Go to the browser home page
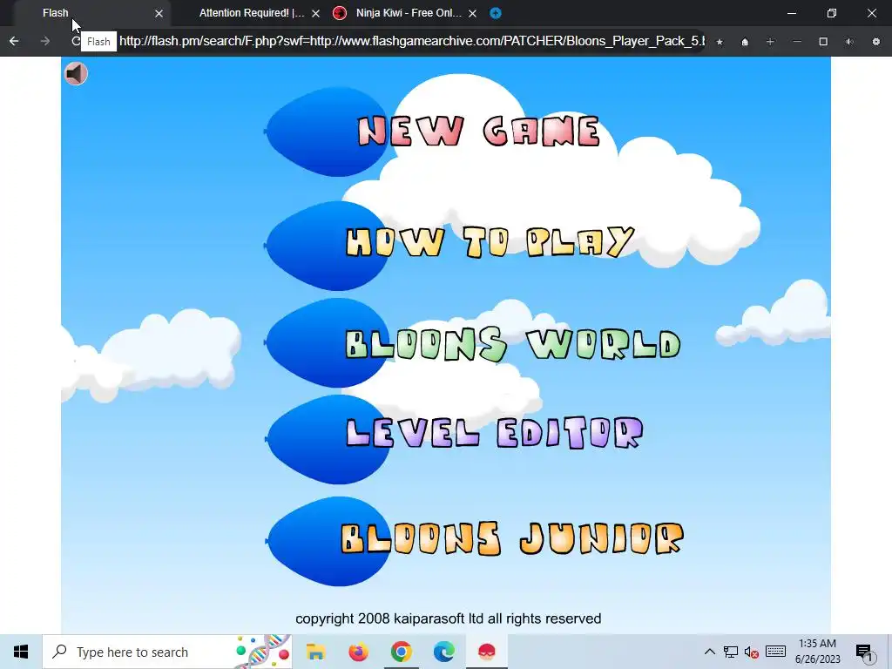892x669 pixels. (745, 42)
